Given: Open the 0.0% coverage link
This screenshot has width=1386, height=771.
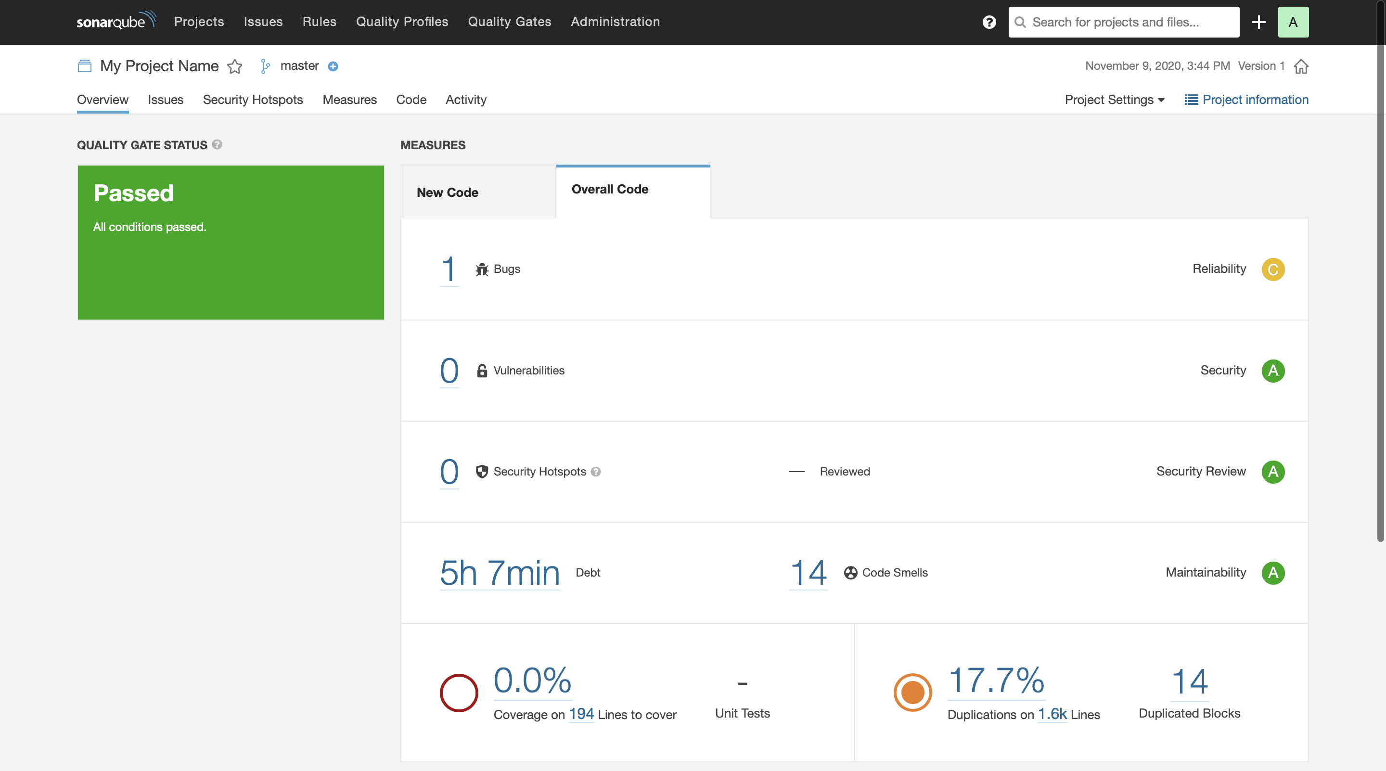Looking at the screenshot, I should point(533,681).
